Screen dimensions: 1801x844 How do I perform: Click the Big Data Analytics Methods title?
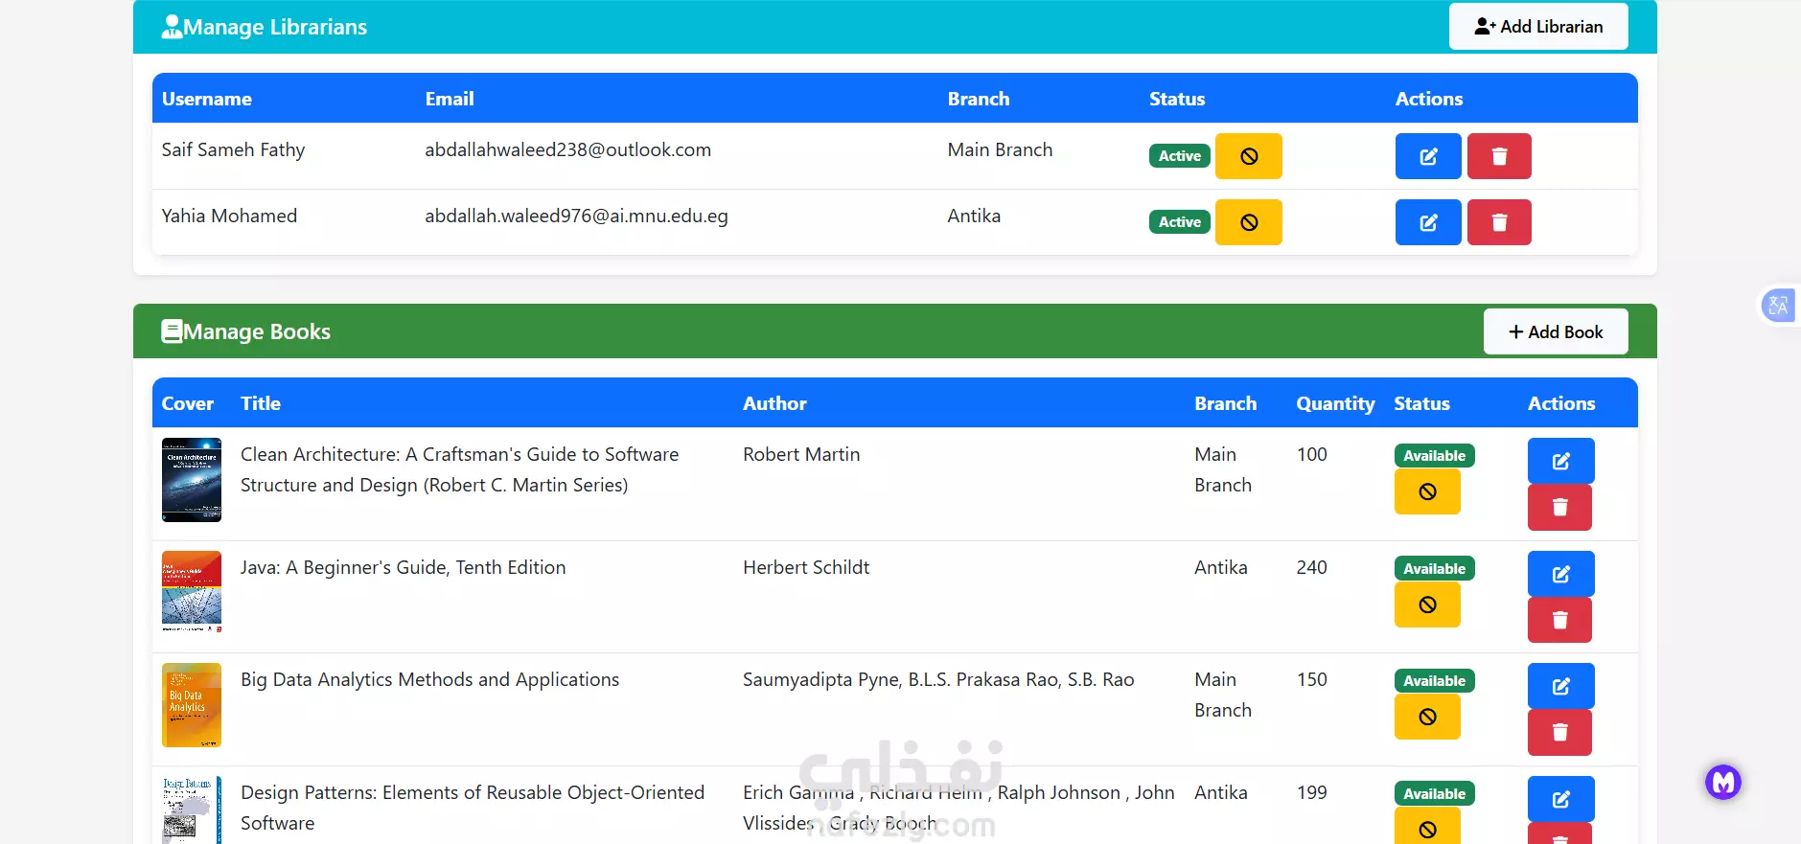point(429,680)
